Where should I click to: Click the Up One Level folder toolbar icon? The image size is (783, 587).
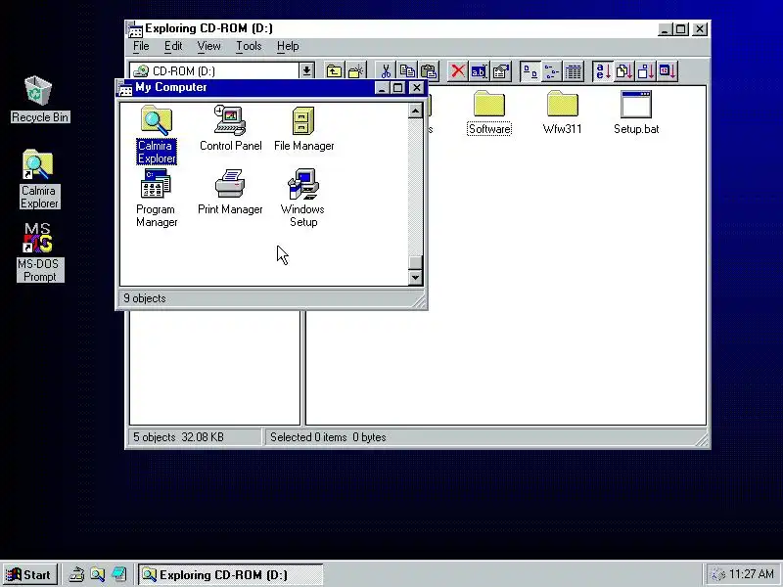pos(334,71)
